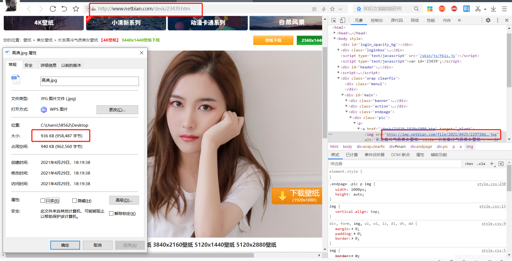This screenshot has height=261, width=512.
Task: Toggle the computed styles sidebar icon
Action: pyautogui.click(x=501, y=164)
